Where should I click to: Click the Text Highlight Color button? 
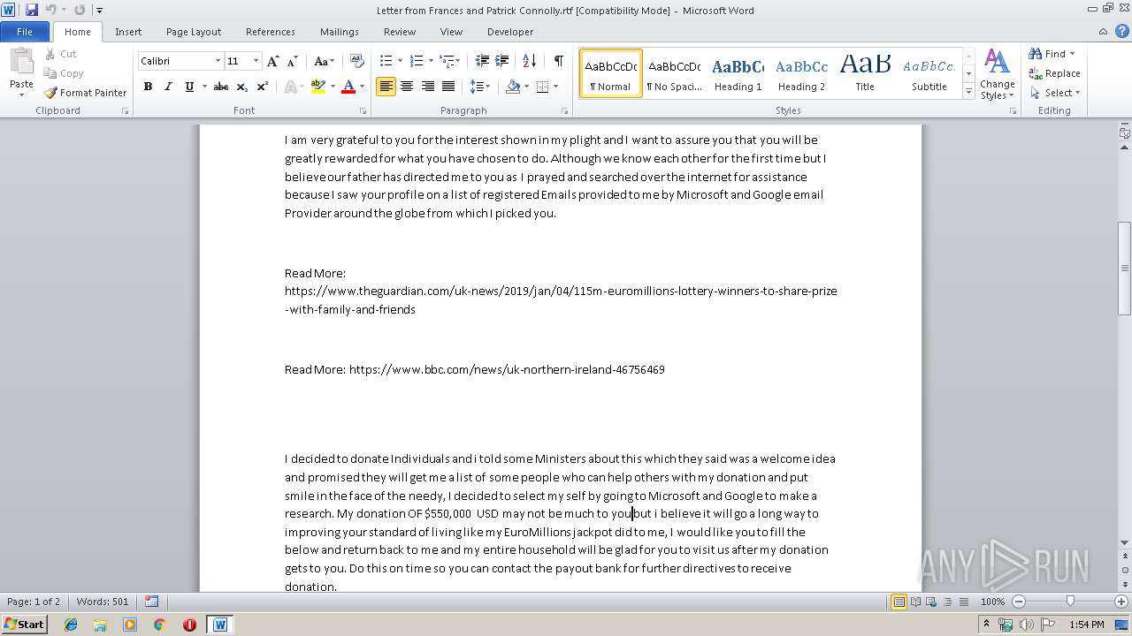pos(317,87)
